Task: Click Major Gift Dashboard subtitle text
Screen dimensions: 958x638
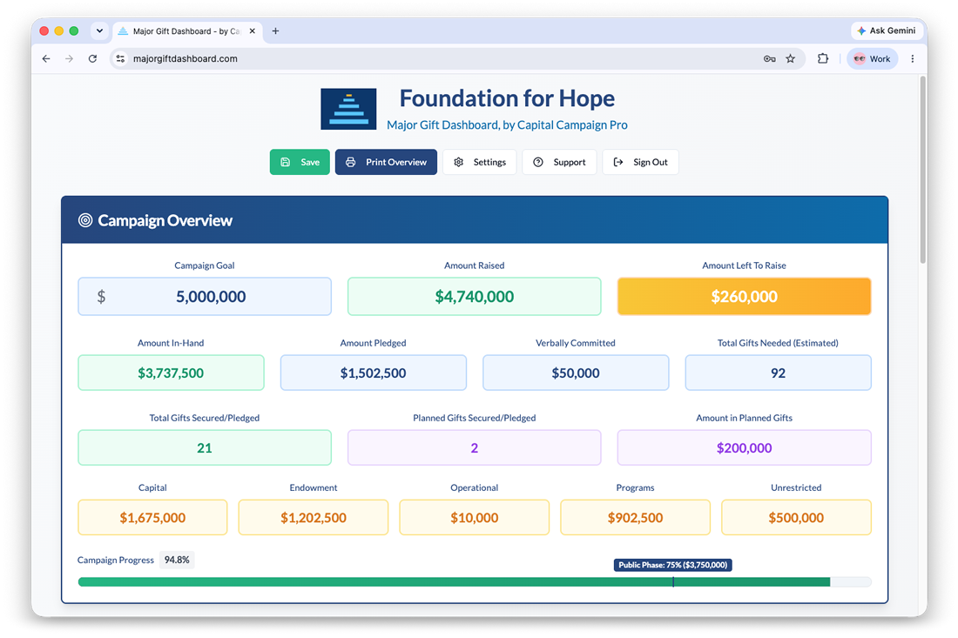Action: [x=507, y=124]
